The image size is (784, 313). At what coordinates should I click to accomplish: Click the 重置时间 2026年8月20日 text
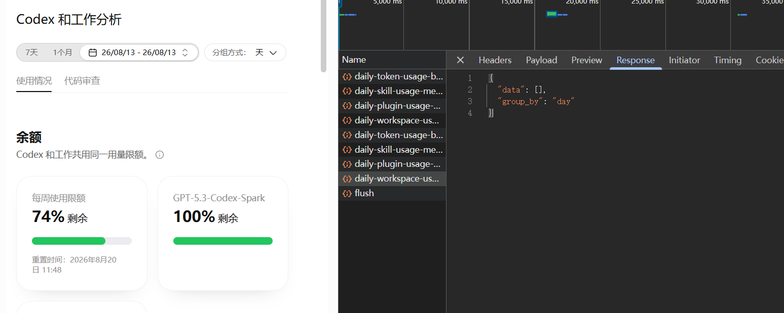tap(74, 265)
